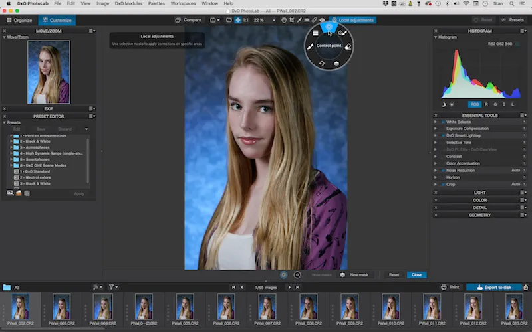Show shadow clipping with moon icon
The image size is (532, 332).
pyautogui.click(x=443, y=104)
